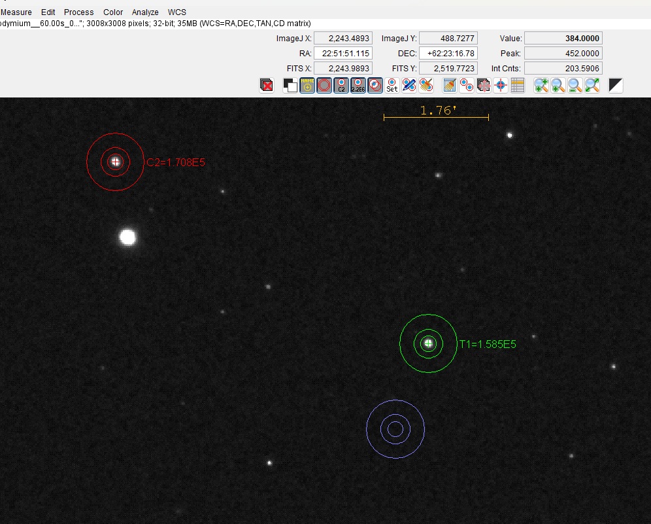Image resolution: width=651 pixels, height=524 pixels.
Task: Click the Set aperture settings icon
Action: click(392, 85)
